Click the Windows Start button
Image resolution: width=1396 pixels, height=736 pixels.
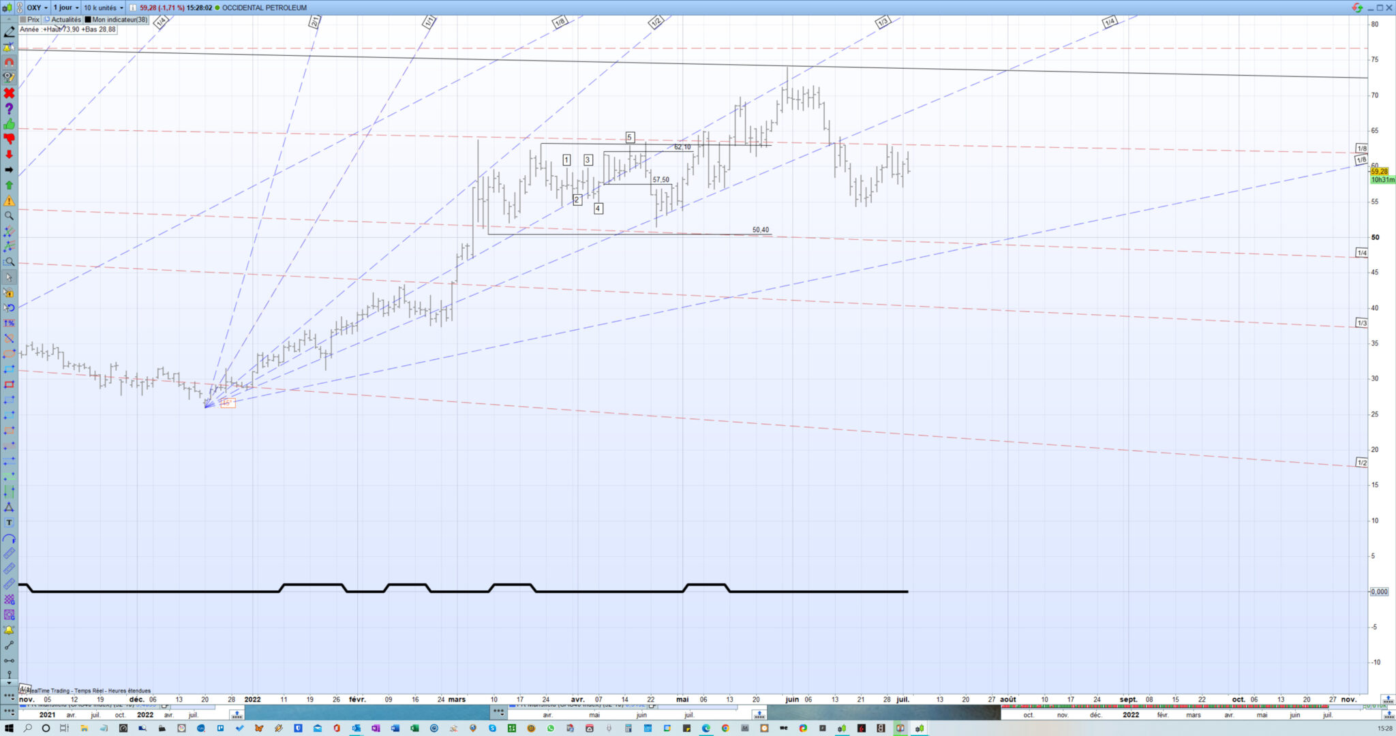coord(9,728)
